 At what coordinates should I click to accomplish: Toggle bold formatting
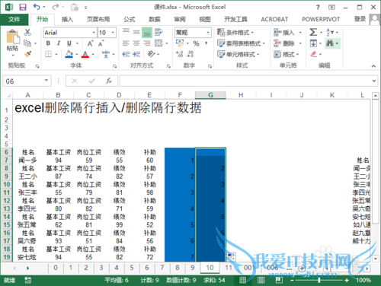[48, 43]
